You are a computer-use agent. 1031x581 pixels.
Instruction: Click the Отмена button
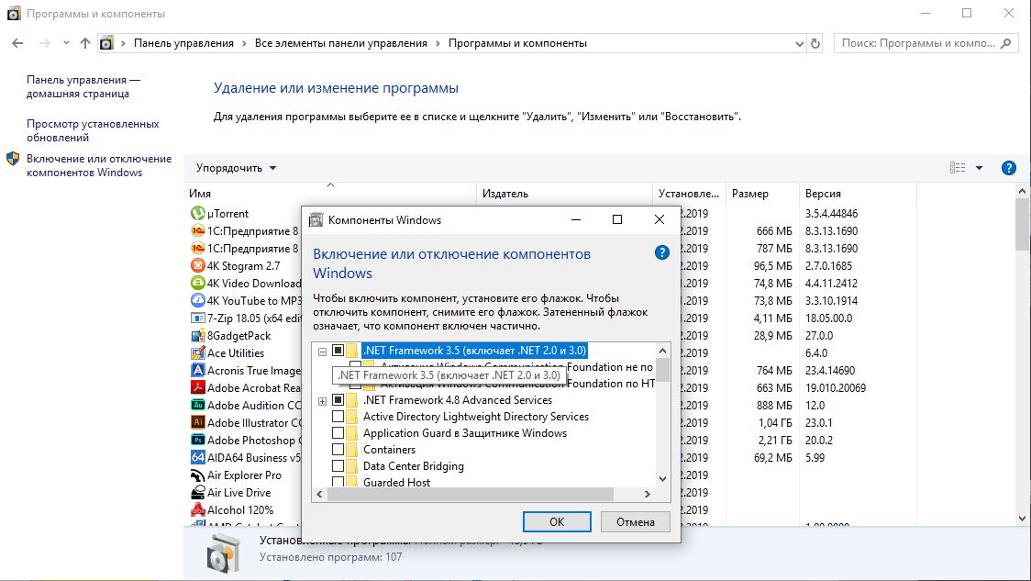635,521
